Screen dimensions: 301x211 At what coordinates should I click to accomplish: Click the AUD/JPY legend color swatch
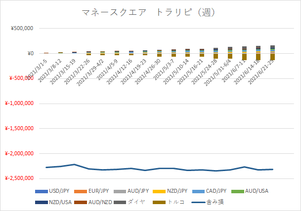120,191
